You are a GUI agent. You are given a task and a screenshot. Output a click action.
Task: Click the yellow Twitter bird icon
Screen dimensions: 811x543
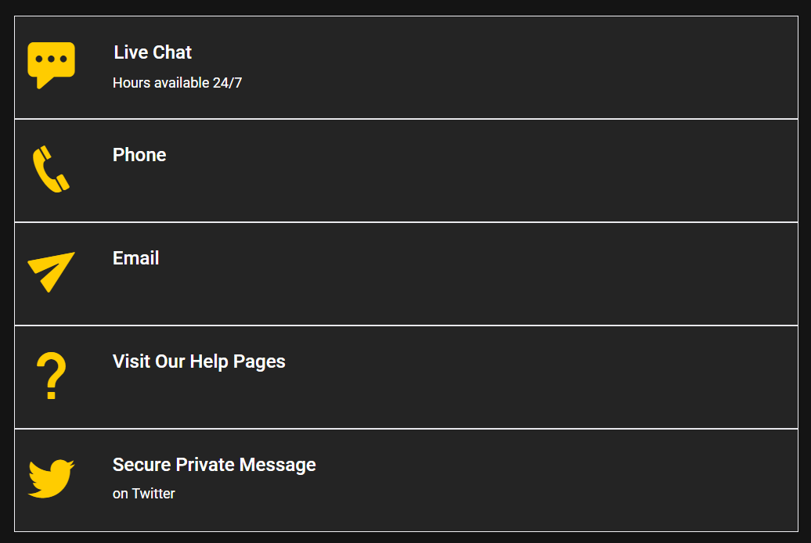pyautogui.click(x=51, y=478)
